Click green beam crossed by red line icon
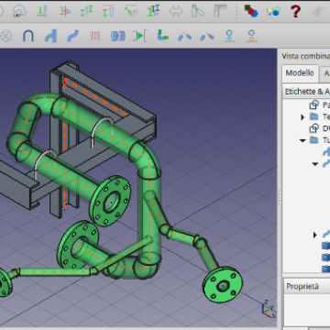 pyautogui.click(x=64, y=11)
